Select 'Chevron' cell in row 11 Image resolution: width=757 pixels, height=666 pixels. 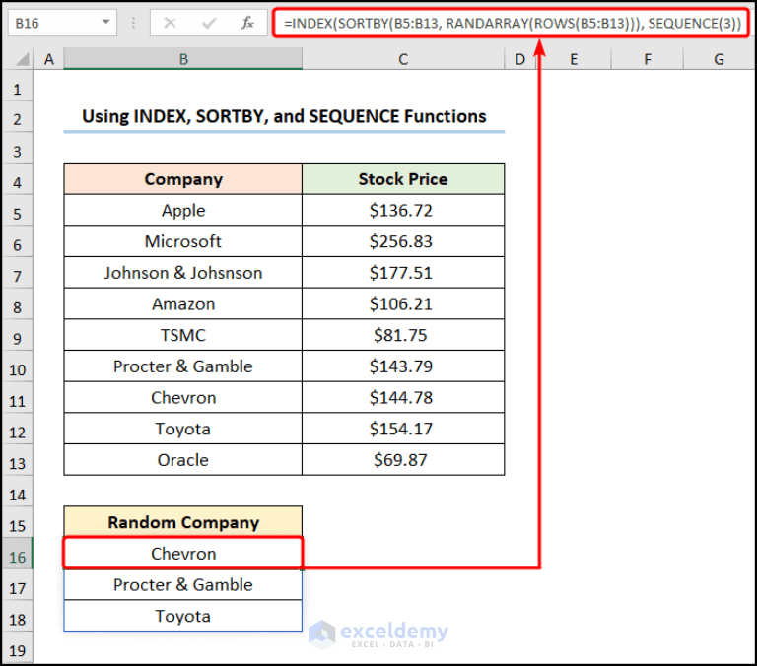pyautogui.click(x=183, y=398)
